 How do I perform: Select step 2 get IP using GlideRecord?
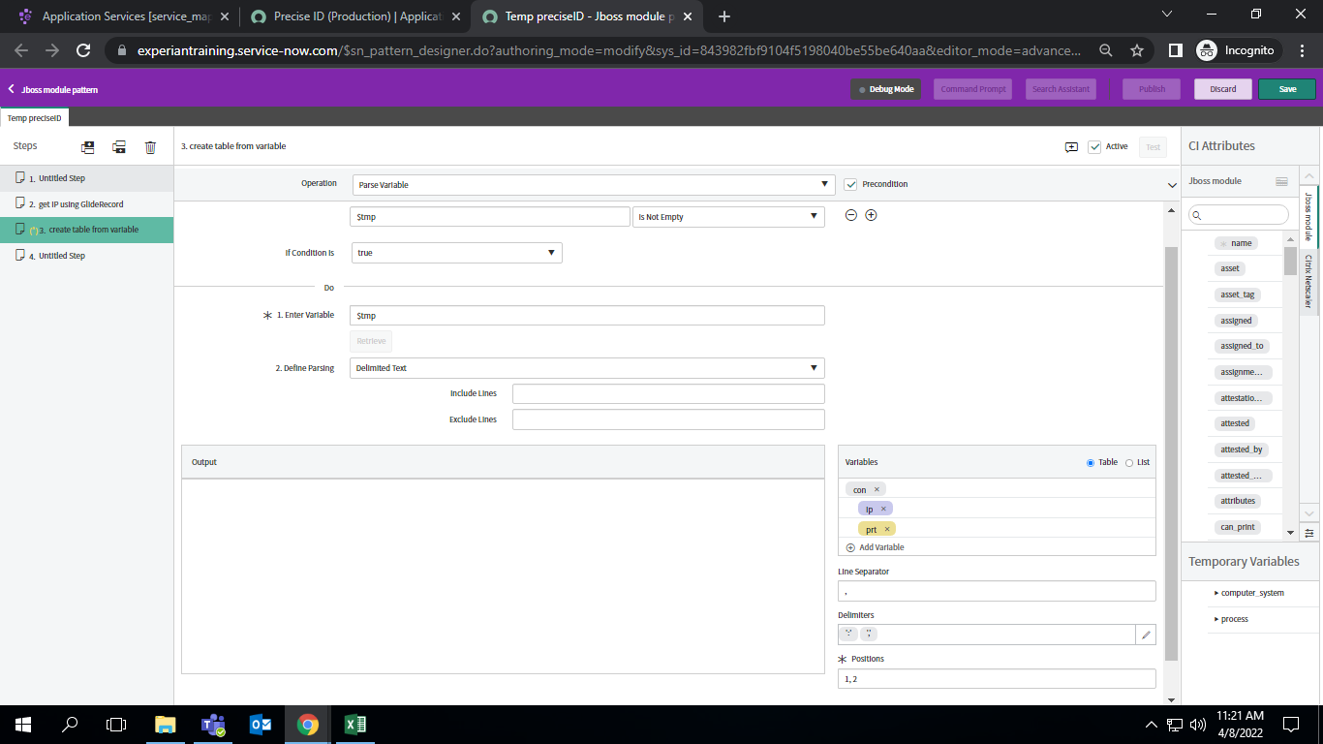coord(87,204)
